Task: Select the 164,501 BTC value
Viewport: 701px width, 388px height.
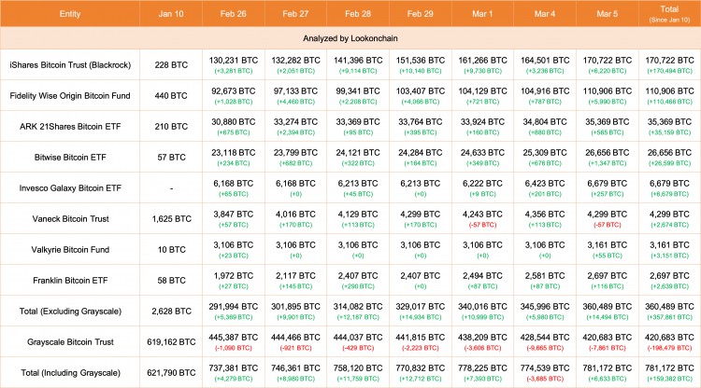Action: click(x=545, y=61)
